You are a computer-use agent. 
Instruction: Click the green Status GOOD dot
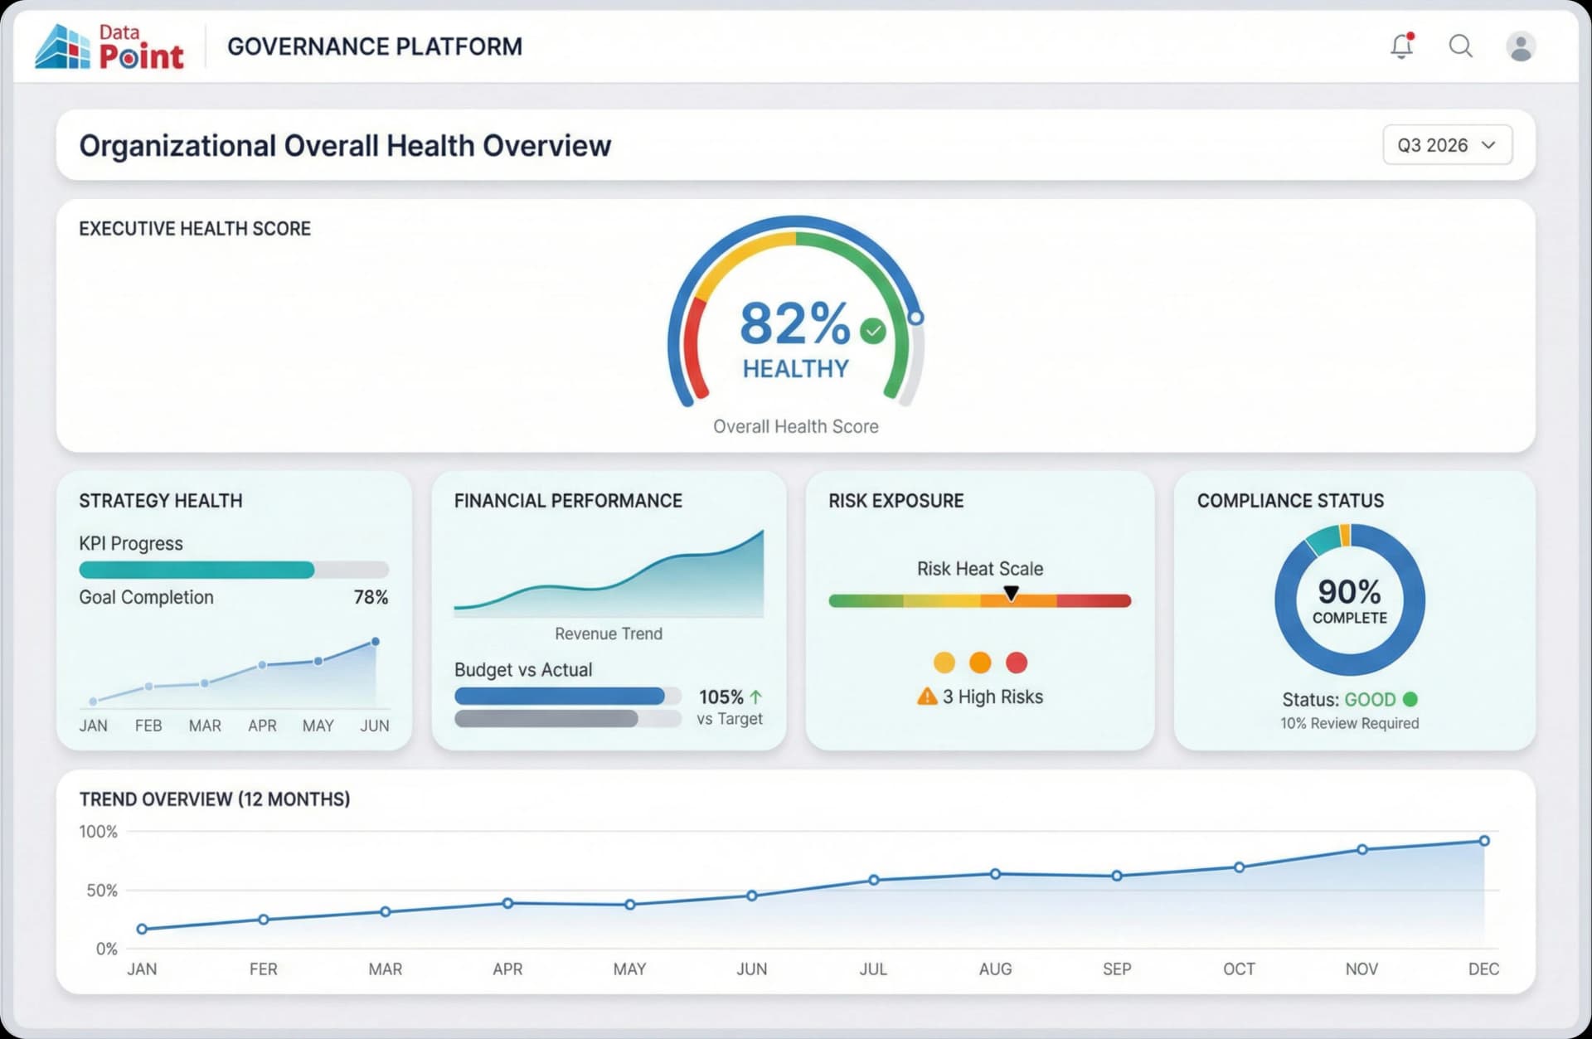[1410, 699]
